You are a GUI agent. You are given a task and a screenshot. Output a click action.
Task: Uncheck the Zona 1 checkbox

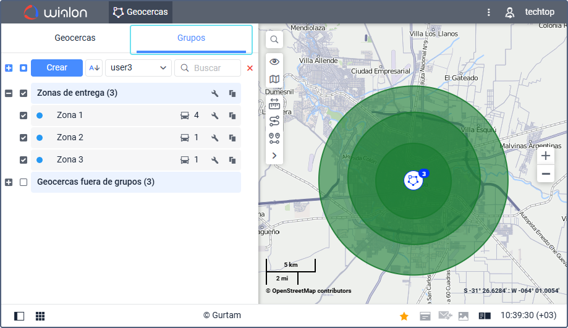tap(23, 116)
